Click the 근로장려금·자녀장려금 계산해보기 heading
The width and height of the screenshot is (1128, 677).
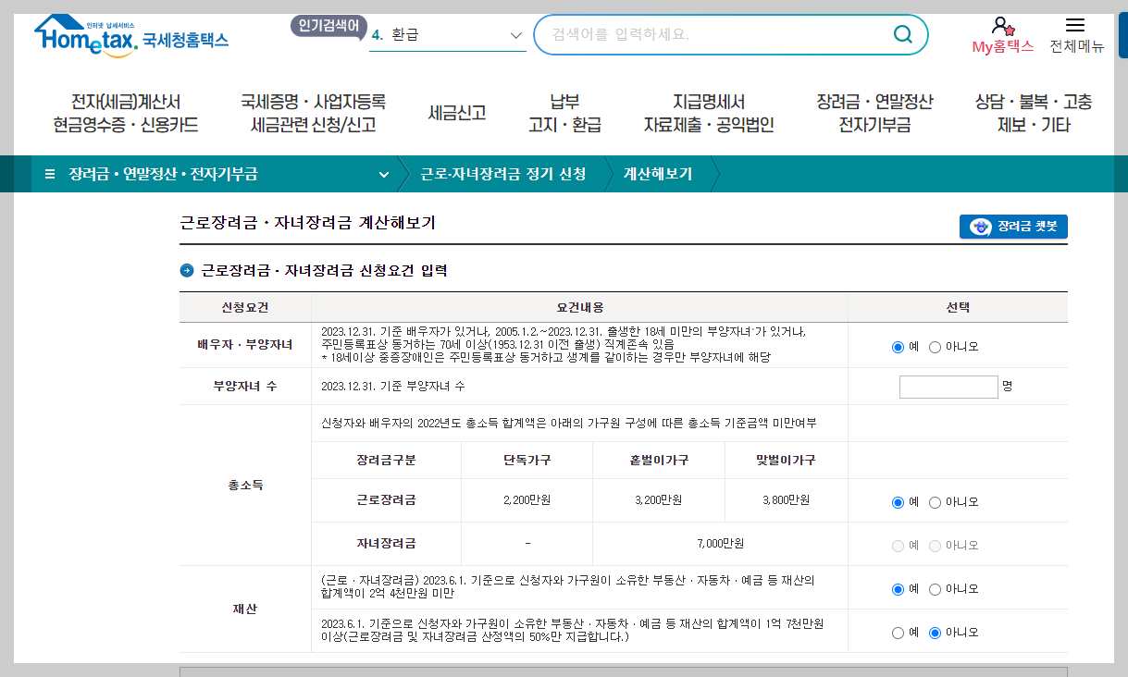click(307, 223)
